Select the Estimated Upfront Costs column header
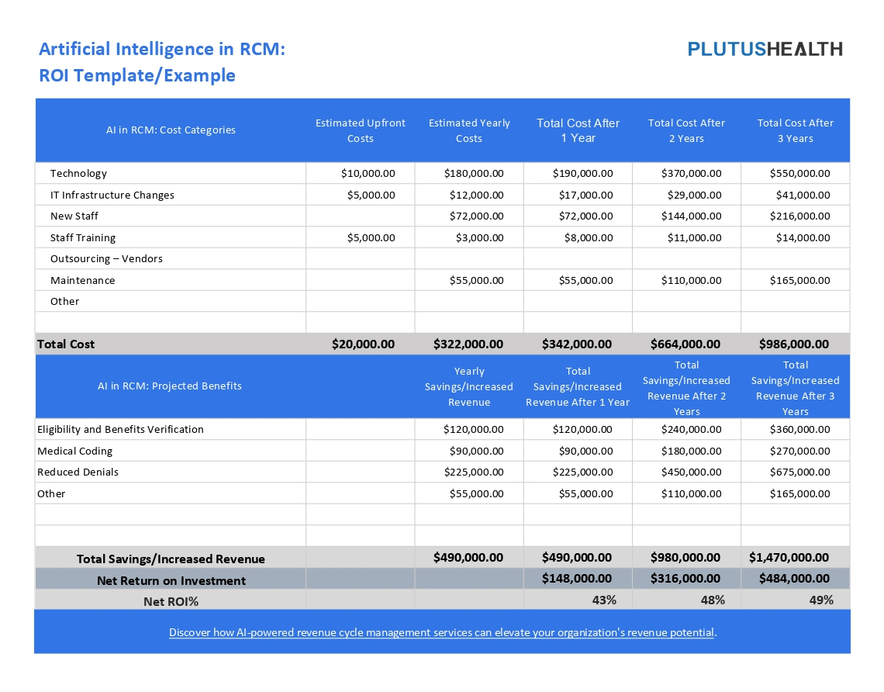Screen dimensions: 884x692 click(361, 130)
